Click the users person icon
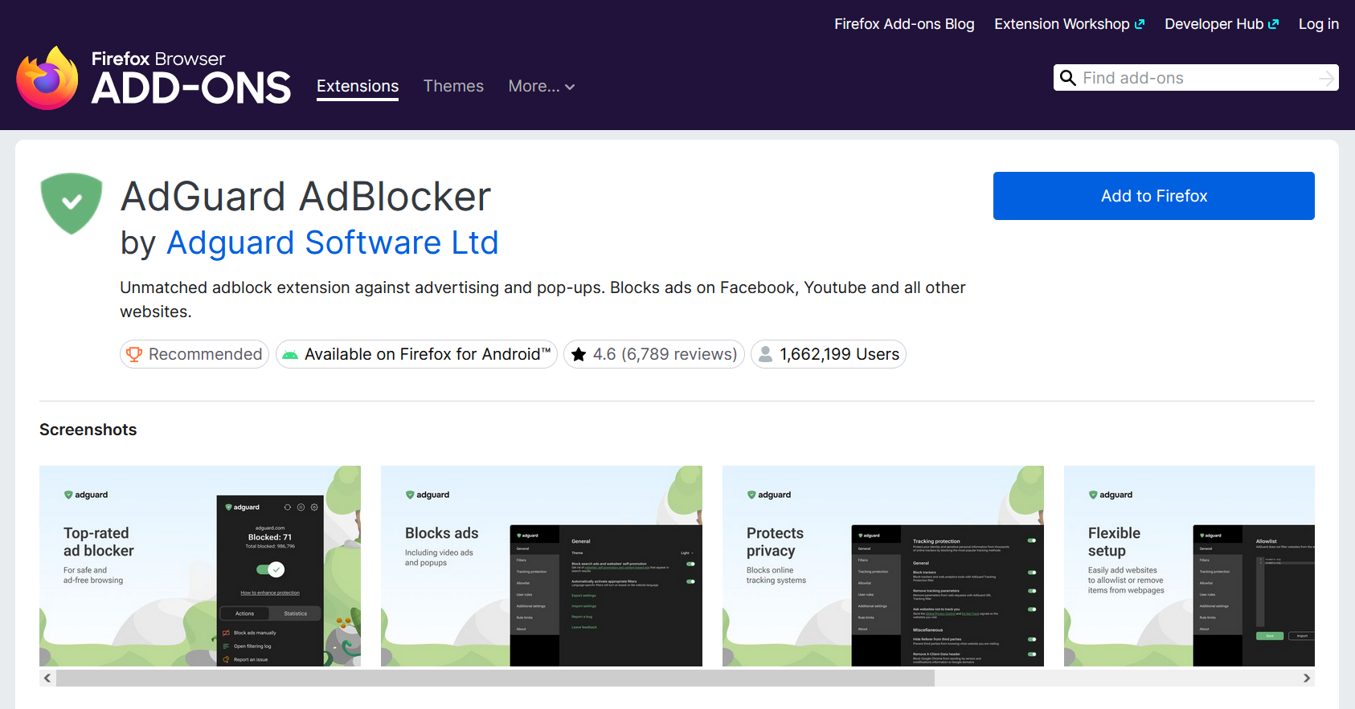The image size is (1355, 709). click(766, 354)
